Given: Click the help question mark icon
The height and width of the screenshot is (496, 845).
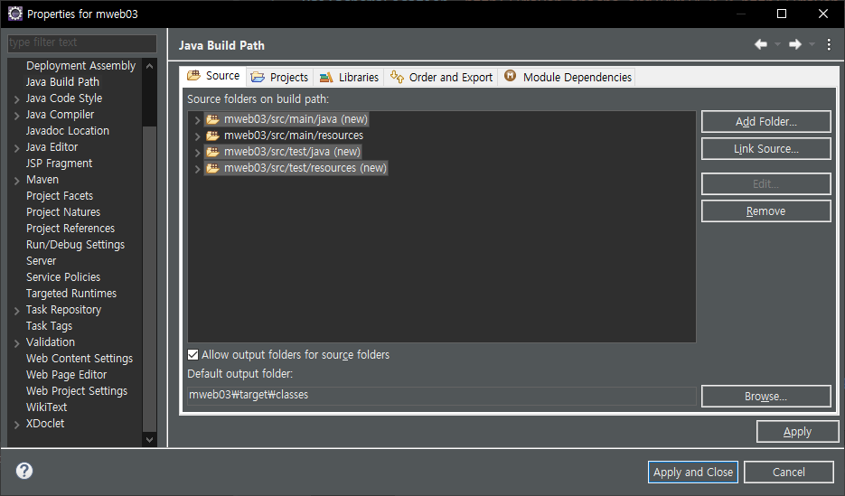Looking at the screenshot, I should [23, 471].
